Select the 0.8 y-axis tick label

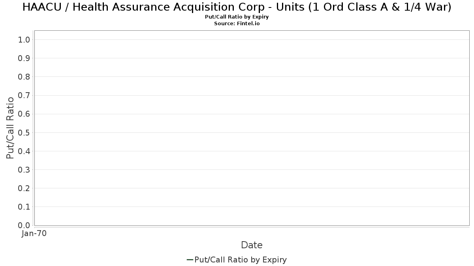(24, 77)
